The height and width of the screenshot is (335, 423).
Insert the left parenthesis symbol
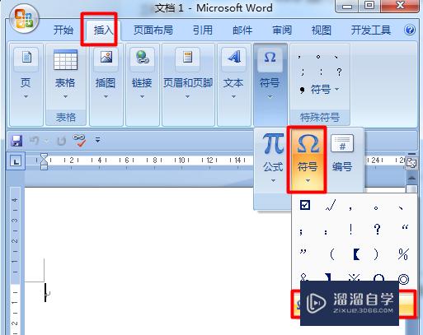(x=331, y=254)
